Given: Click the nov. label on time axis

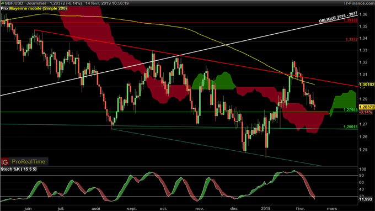Looking at the screenshot, I should tap(200, 209).
